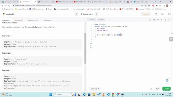The image size is (173, 97).
Task: Click the green Submit button
Action: [x=167, y=89]
